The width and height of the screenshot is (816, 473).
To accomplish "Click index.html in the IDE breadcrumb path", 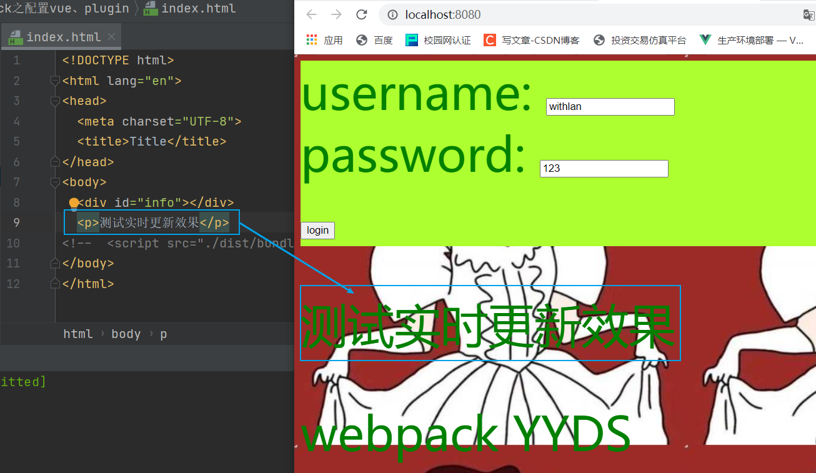I will (x=190, y=9).
